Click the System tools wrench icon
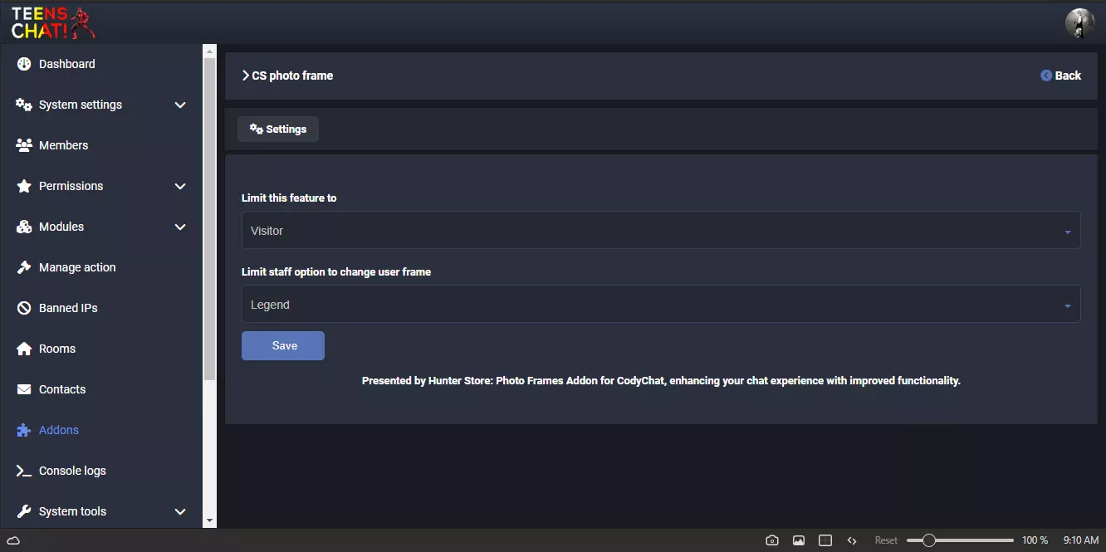The width and height of the screenshot is (1106, 552). [x=24, y=511]
